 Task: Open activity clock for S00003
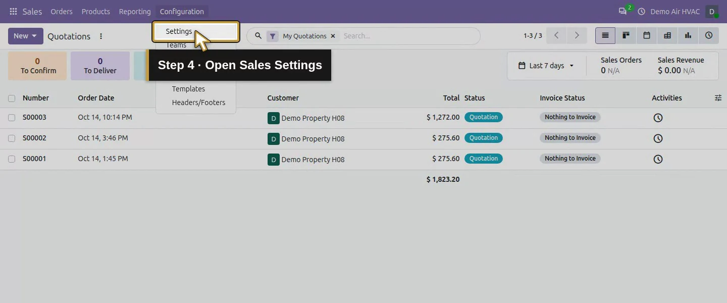658,118
